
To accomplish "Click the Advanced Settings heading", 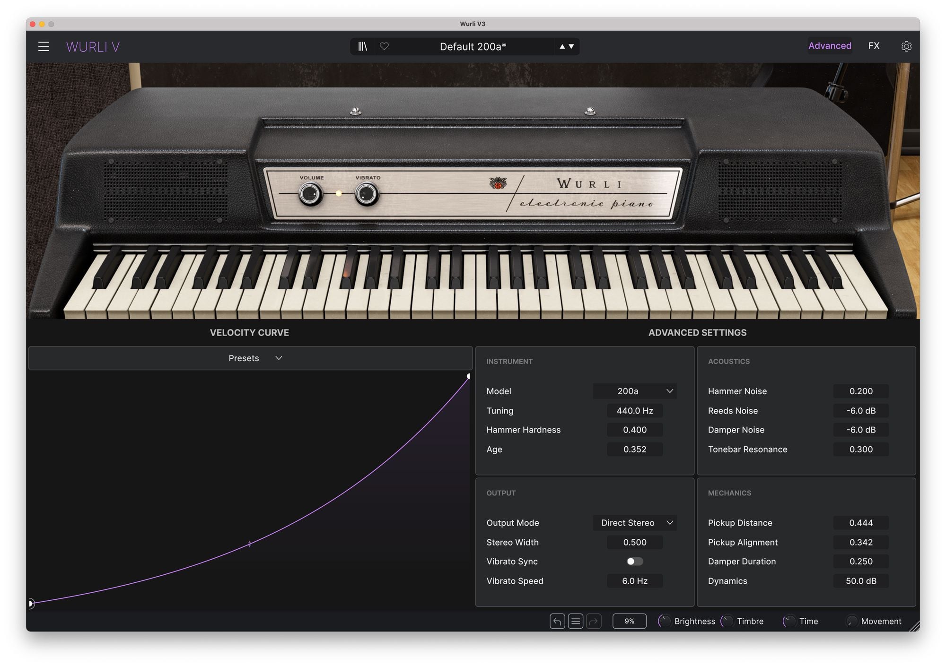I will tap(697, 332).
